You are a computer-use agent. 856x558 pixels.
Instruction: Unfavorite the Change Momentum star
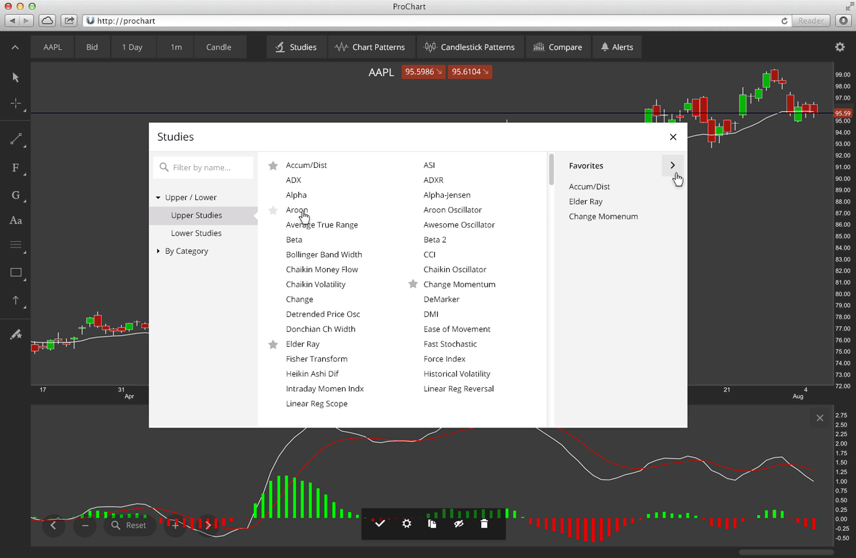pos(413,284)
